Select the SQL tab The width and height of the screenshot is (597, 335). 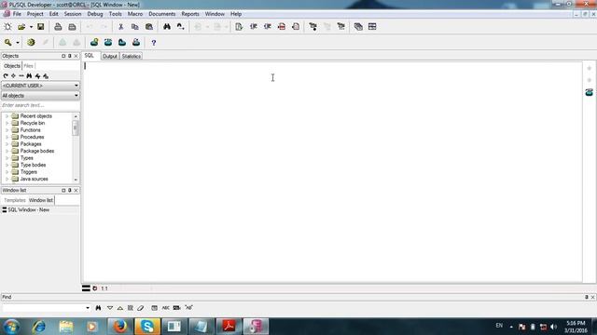[90, 56]
